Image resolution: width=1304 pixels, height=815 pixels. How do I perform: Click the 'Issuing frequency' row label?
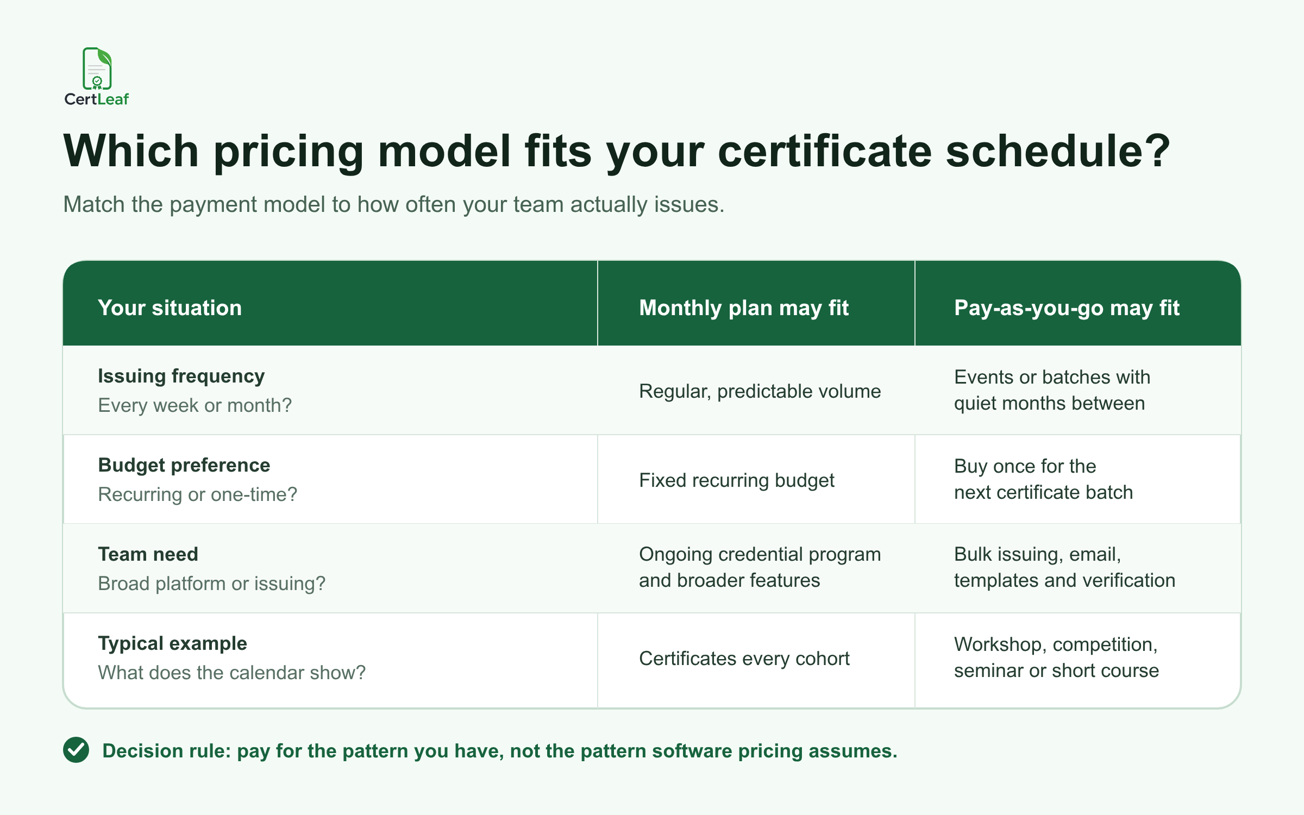coord(181,376)
